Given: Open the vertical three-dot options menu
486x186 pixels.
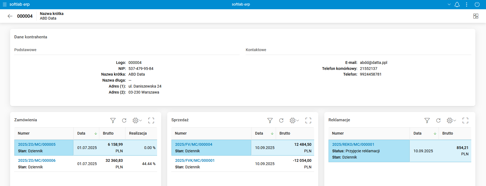Looking at the screenshot, I should coord(467,4).
